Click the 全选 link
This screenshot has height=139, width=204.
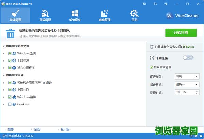tap(37, 129)
